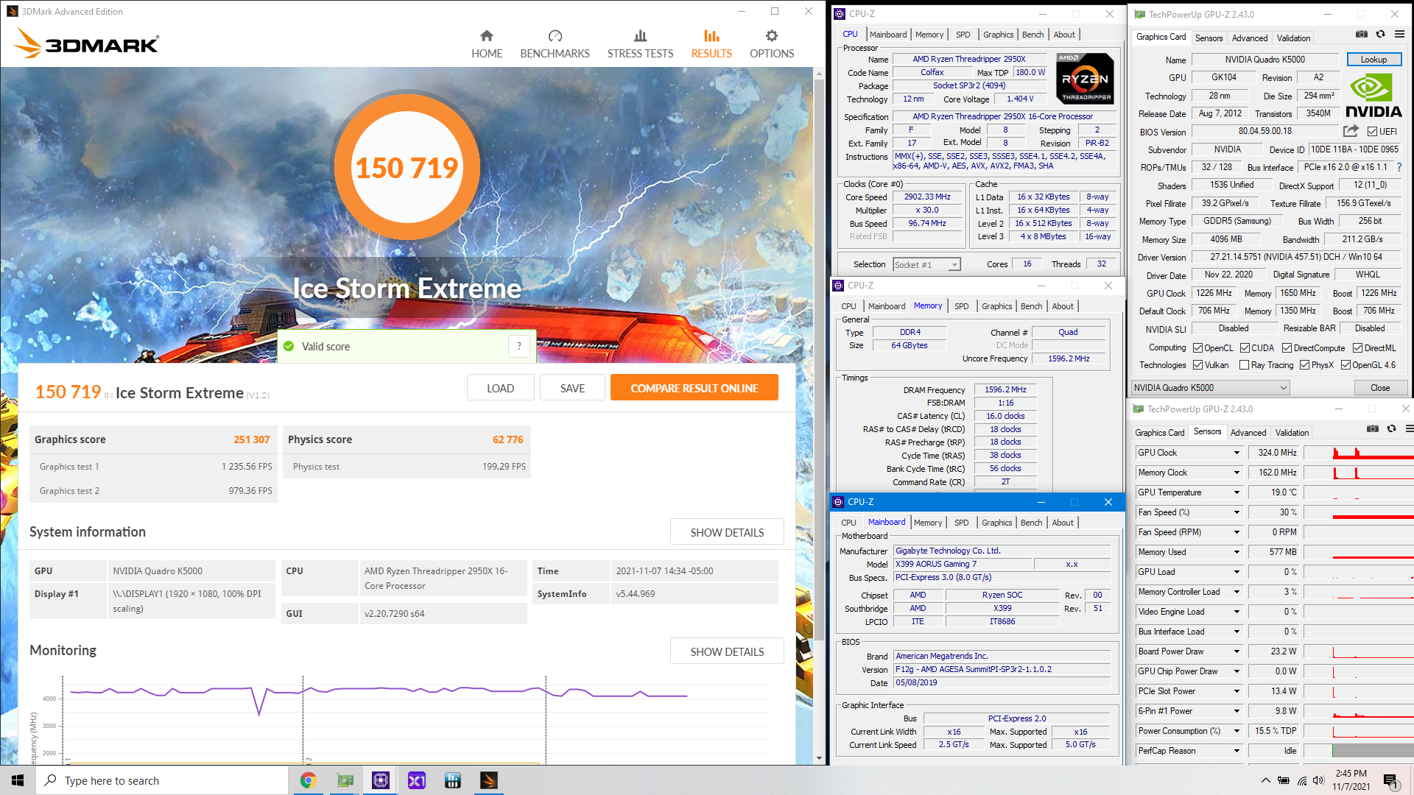Viewport: 1414px width, 795px height.
Task: Click the GPU-Z graphics card taskbar icon
Action: (x=345, y=780)
